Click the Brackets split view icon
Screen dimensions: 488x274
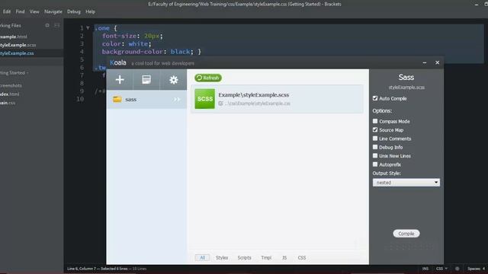(x=57, y=25)
